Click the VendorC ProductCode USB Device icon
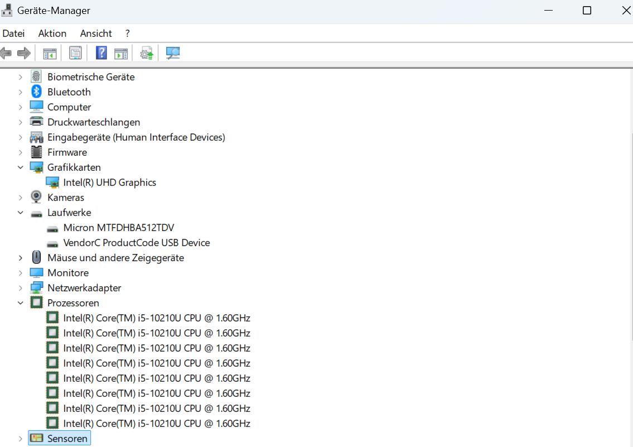This screenshot has height=447, width=633. (52, 244)
